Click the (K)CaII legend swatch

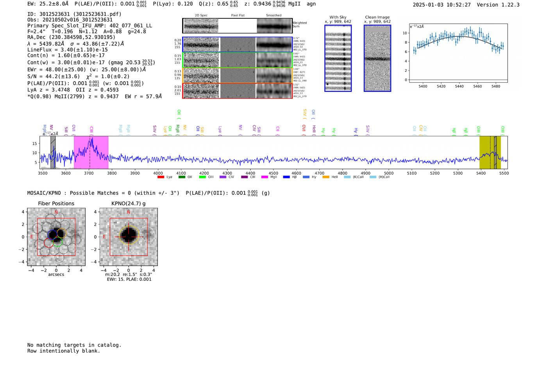point(347,177)
